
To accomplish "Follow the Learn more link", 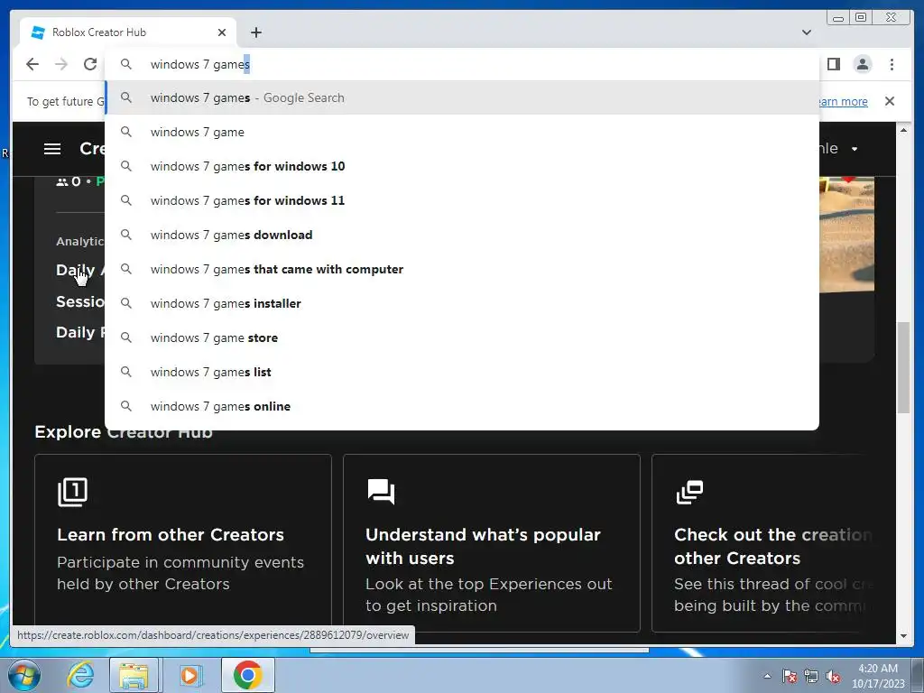I will pyautogui.click(x=844, y=101).
